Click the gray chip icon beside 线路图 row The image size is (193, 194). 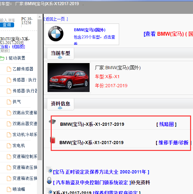tap(52, 122)
